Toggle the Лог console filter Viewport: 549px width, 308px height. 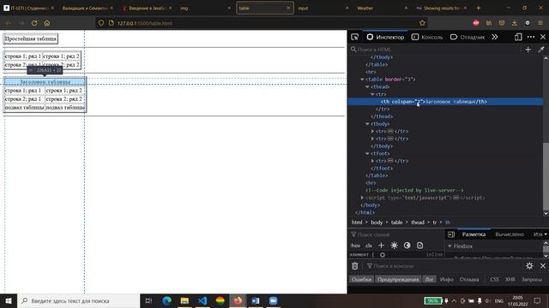click(429, 280)
